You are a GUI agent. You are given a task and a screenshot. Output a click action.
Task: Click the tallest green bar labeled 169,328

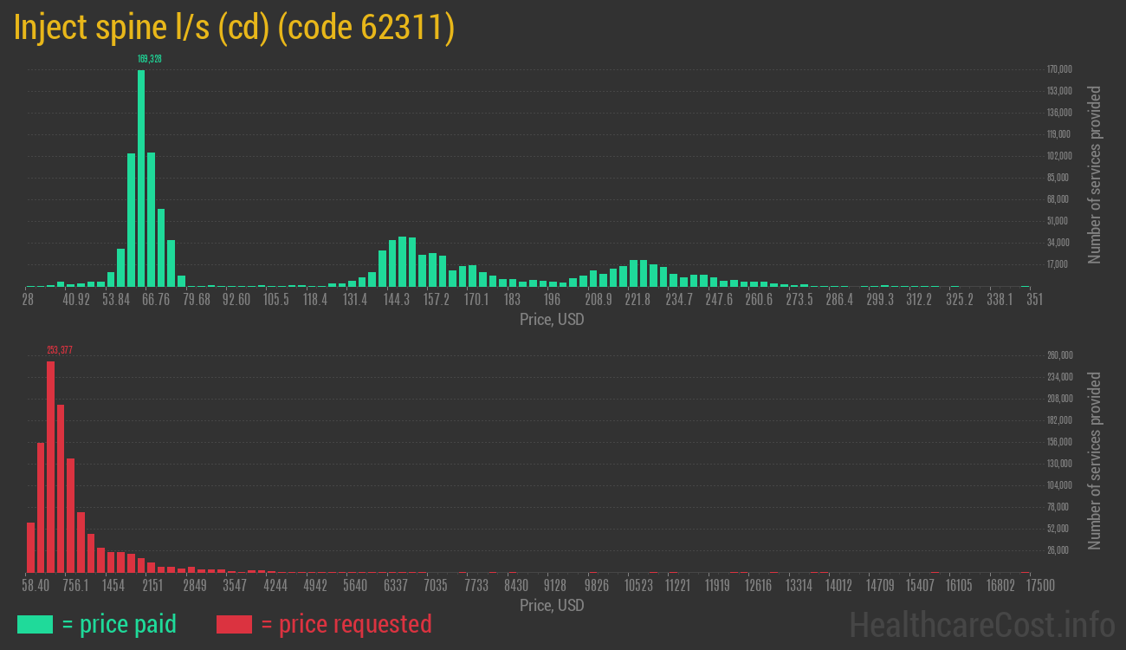(141, 178)
